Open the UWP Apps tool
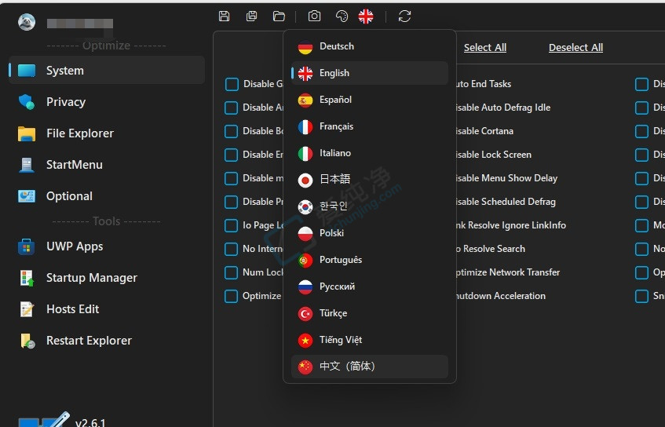665x427 pixels. click(107, 246)
